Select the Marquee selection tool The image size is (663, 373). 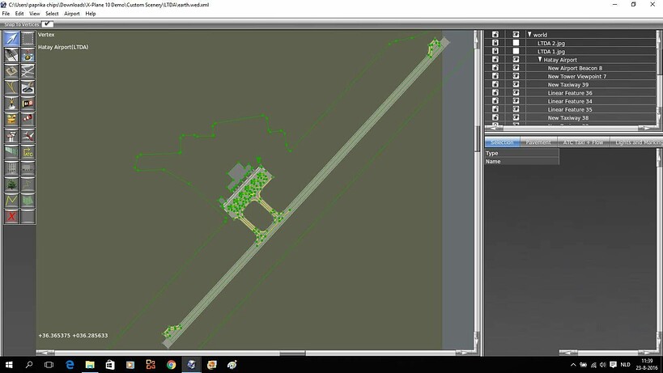pos(28,39)
